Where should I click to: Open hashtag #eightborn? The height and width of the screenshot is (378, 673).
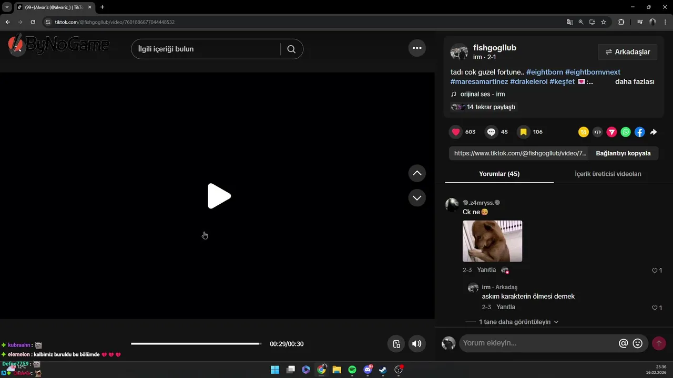545,72
